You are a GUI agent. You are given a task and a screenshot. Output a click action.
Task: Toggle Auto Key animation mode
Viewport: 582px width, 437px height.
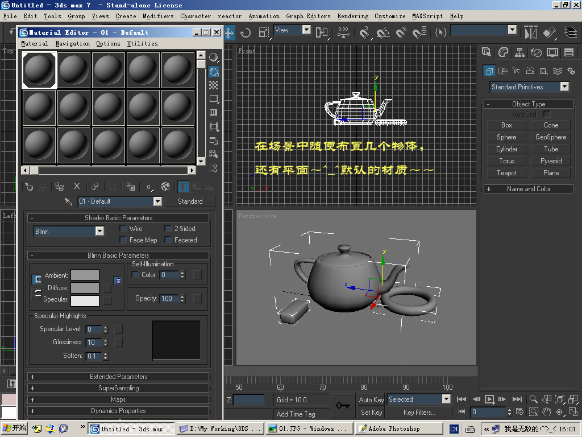[371, 399]
